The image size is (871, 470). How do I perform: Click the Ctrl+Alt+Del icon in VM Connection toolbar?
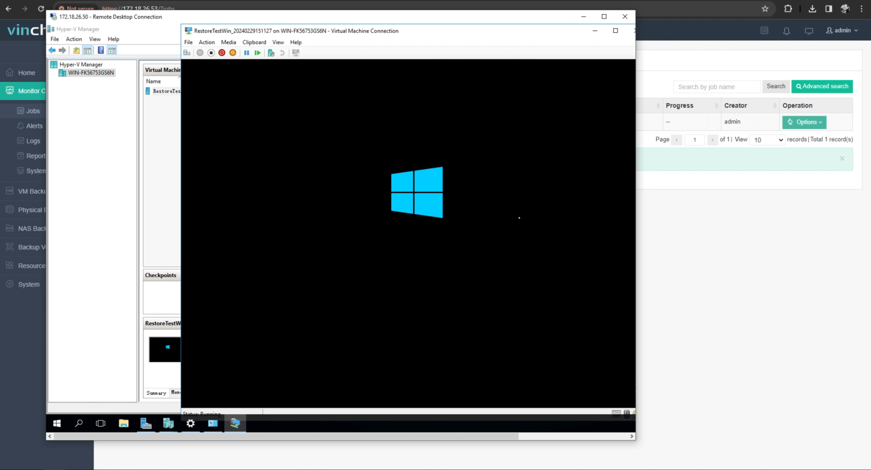pos(187,53)
